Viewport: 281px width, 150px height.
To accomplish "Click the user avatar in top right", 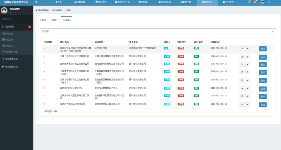I will click(262, 2).
